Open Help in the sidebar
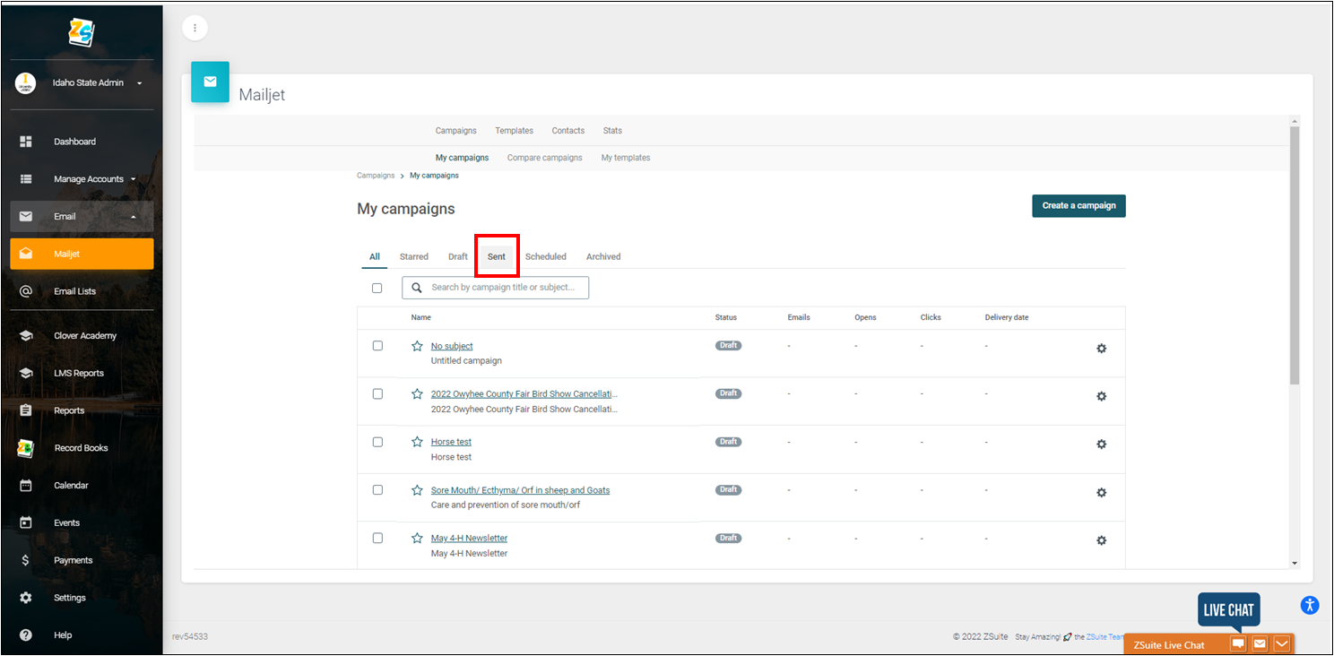Viewport: 1334px width, 656px height. pos(63,635)
